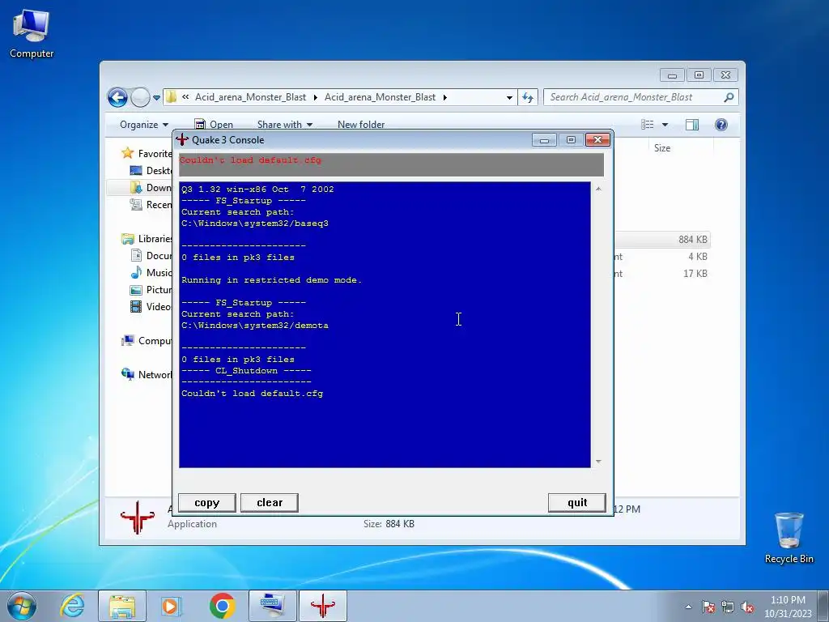
Task: Select Libraries in navigation pane
Action: [147, 239]
